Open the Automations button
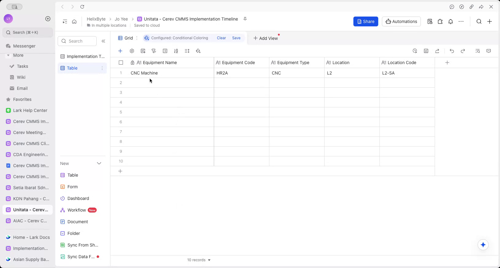 401,21
